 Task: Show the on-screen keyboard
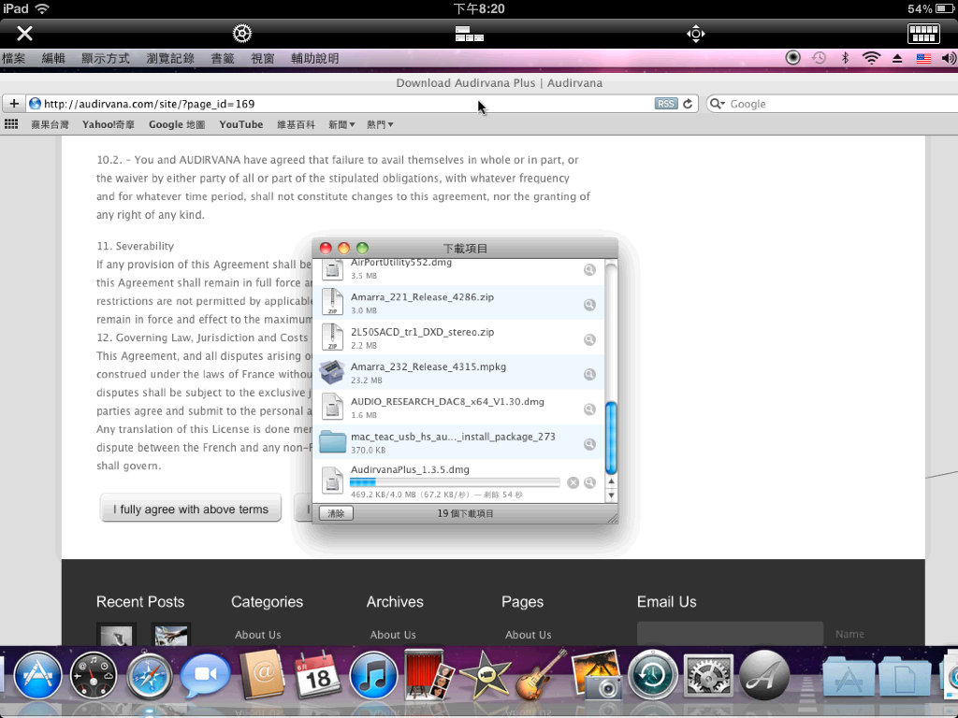tap(923, 34)
